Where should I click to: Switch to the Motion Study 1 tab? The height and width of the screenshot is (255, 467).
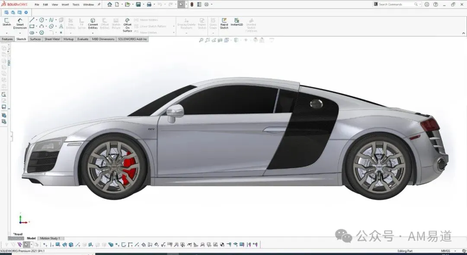(x=50, y=238)
